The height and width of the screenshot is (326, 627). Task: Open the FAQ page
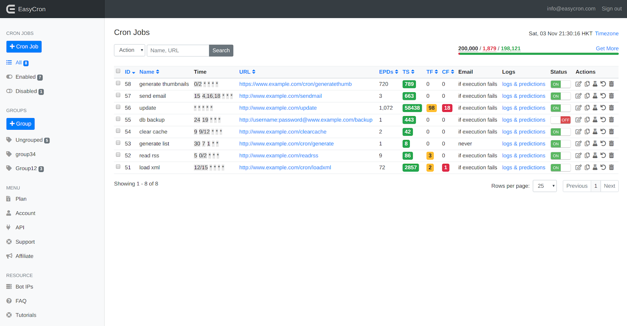[21, 301]
